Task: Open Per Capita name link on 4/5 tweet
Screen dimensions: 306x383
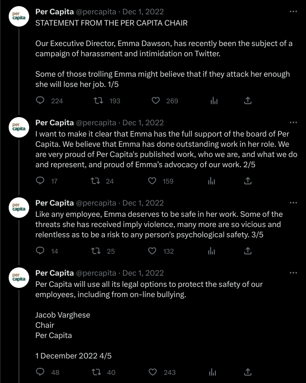Action: pyautogui.click(x=55, y=273)
